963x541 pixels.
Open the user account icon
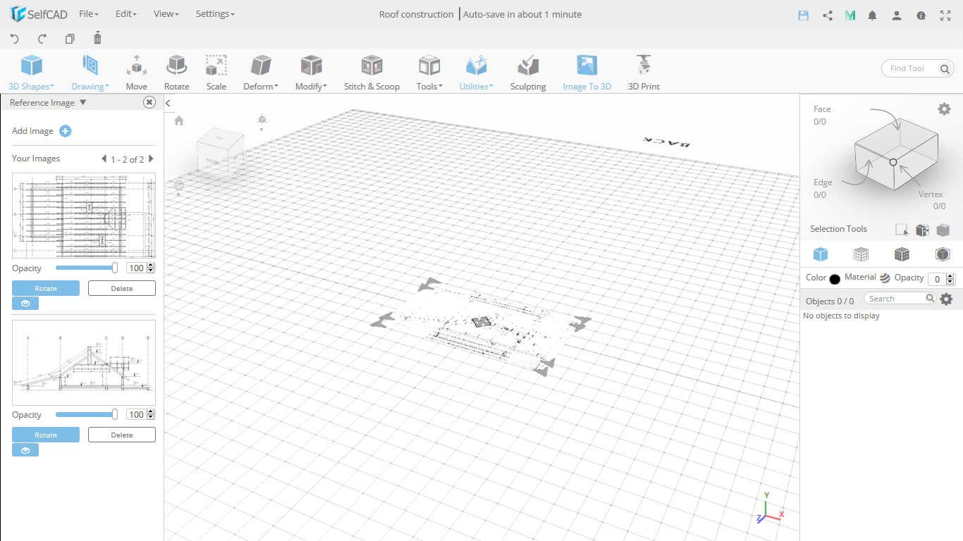pyautogui.click(x=897, y=15)
